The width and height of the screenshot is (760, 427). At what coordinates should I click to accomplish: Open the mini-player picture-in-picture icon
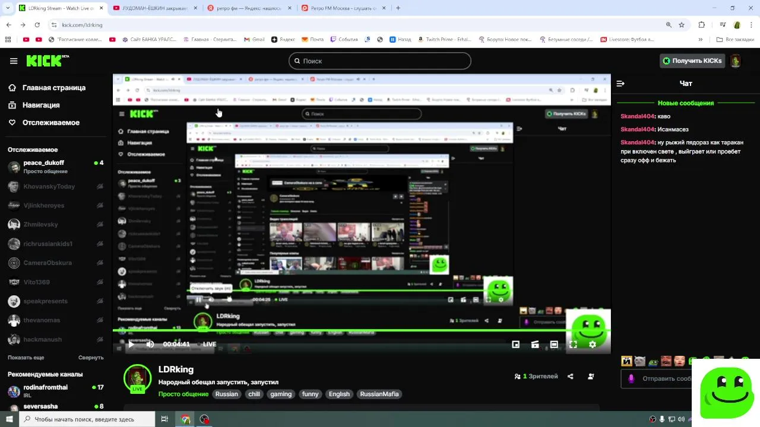pyautogui.click(x=516, y=344)
